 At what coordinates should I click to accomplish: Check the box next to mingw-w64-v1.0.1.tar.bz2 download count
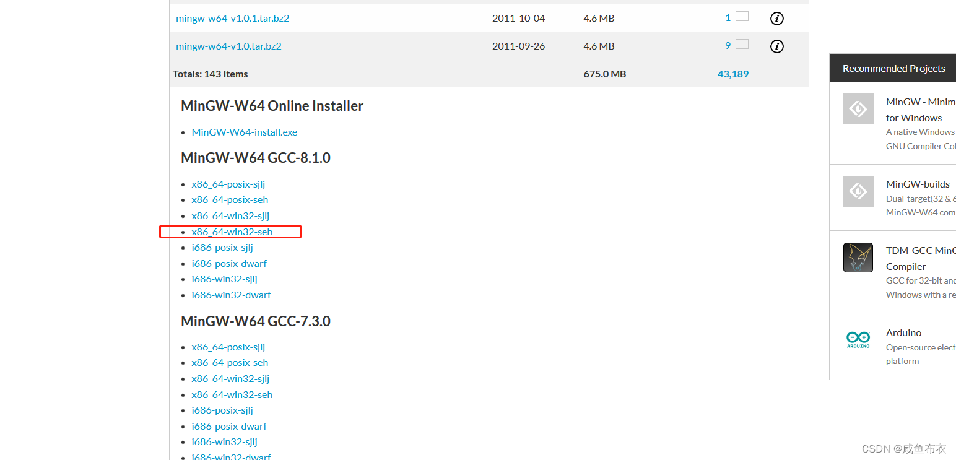click(741, 16)
